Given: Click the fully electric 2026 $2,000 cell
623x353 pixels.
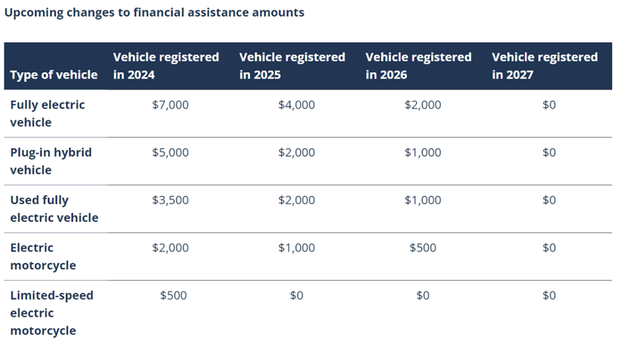Looking at the screenshot, I should (x=423, y=105).
